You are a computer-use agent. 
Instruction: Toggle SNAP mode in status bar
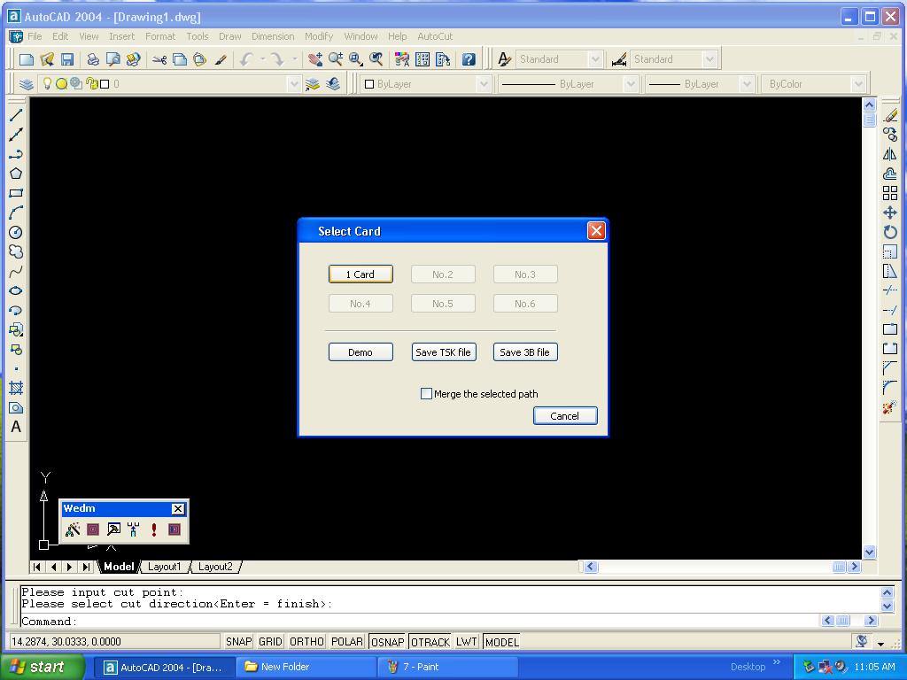(x=238, y=642)
